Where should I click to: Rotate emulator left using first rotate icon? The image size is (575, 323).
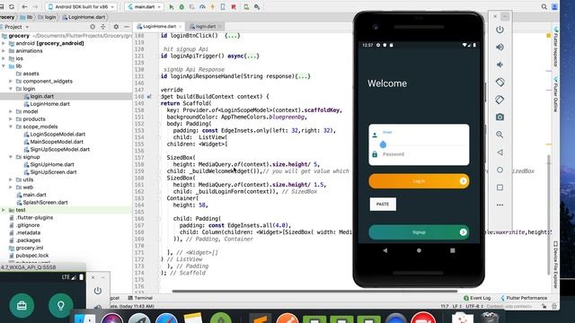[x=500, y=82]
